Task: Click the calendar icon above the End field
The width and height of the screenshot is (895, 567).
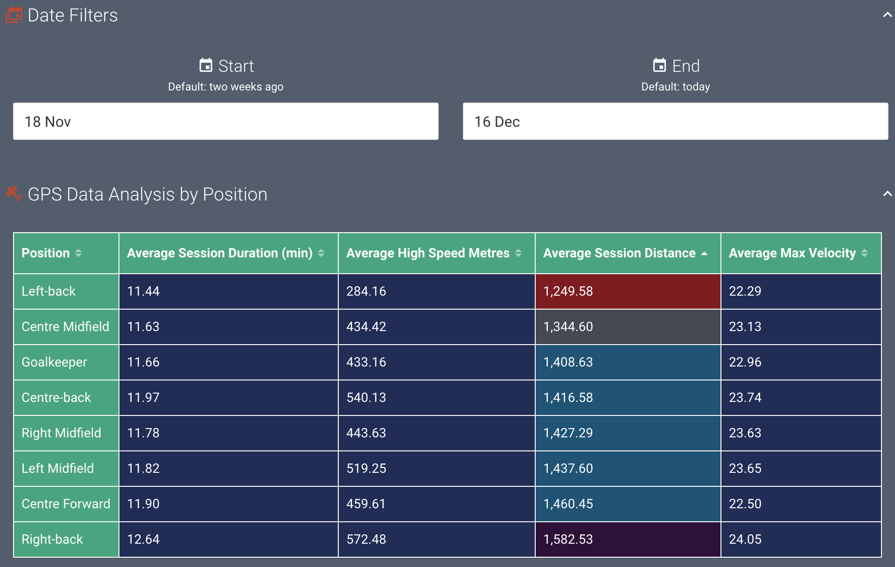Action: (x=659, y=65)
